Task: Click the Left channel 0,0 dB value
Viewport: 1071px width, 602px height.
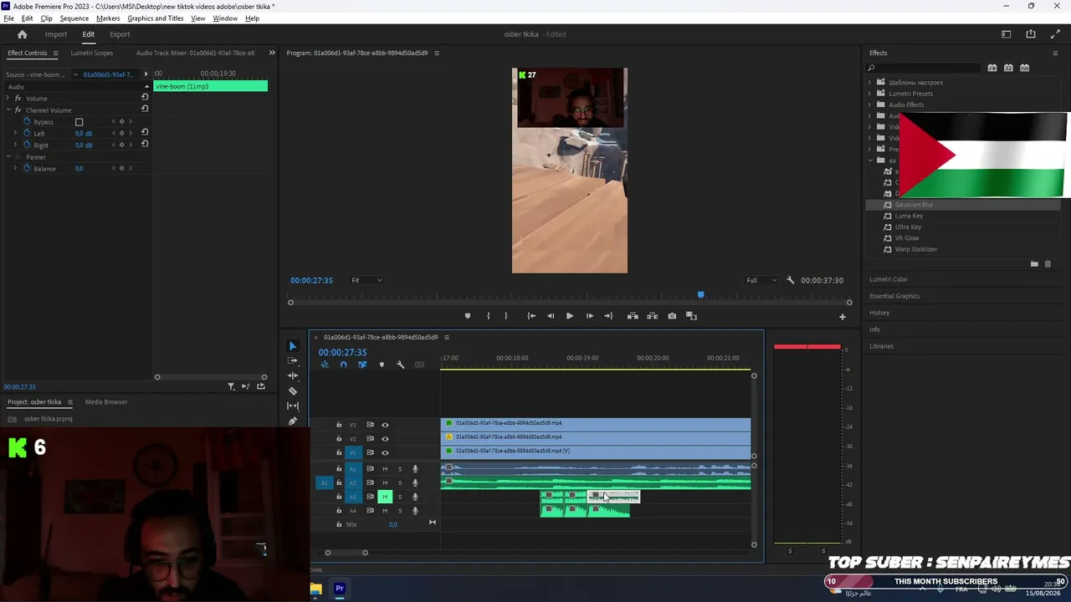Action: (84, 134)
